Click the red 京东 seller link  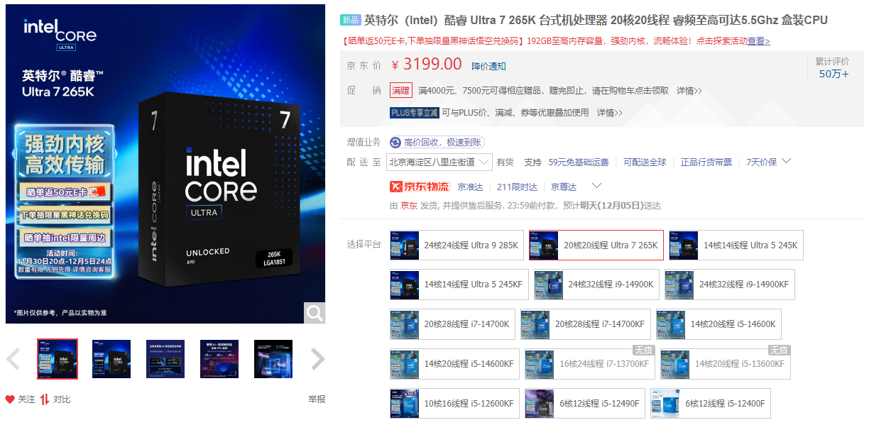pyautogui.click(x=409, y=206)
